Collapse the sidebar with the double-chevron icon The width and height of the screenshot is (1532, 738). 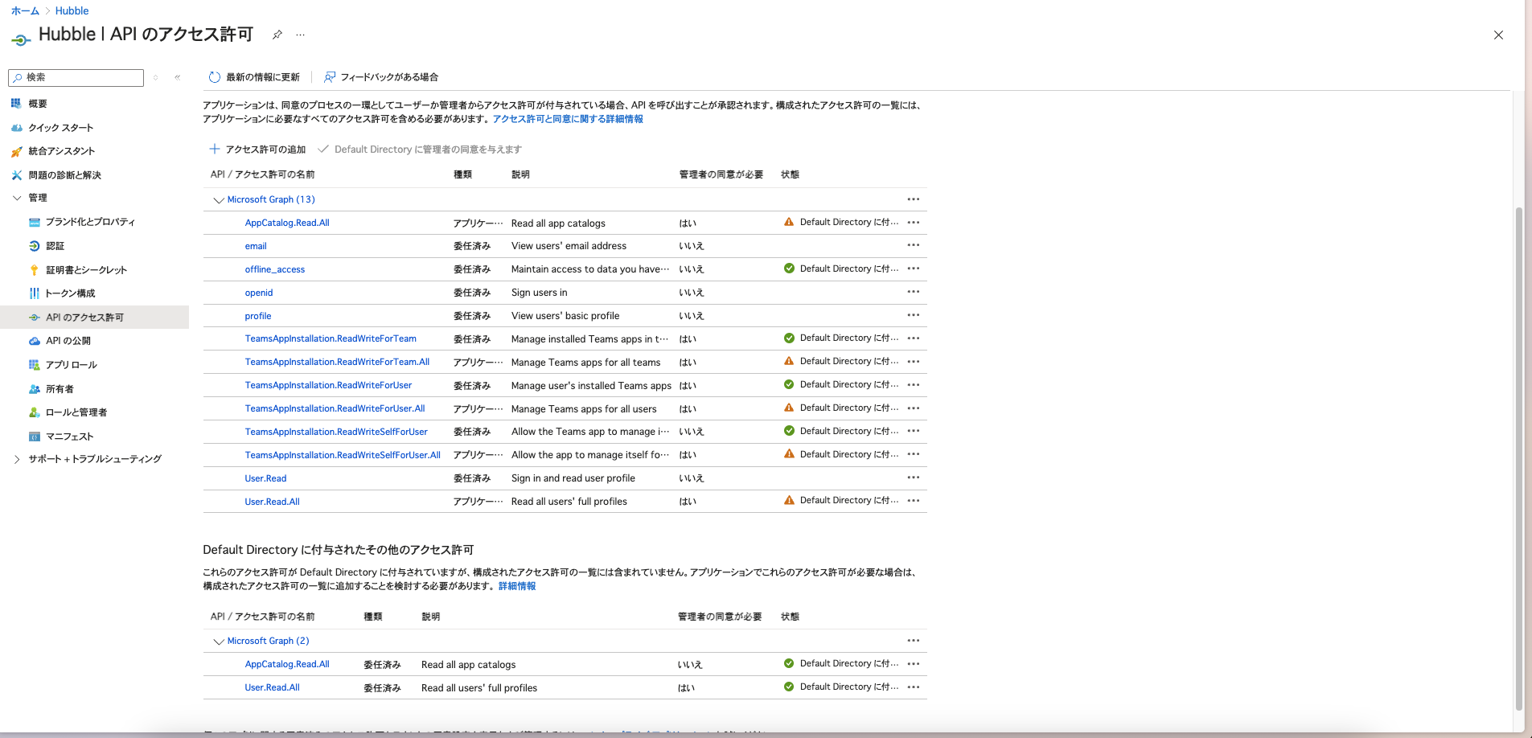click(178, 78)
